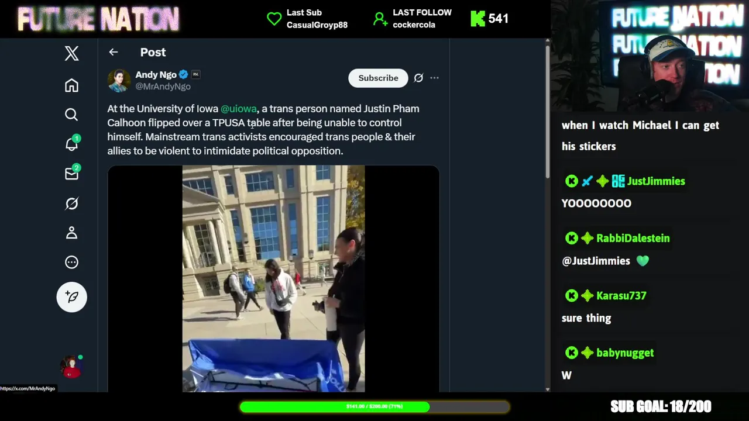749x421 pixels.
Task: Open the Andy Ngo display name link
Action: pos(156,75)
